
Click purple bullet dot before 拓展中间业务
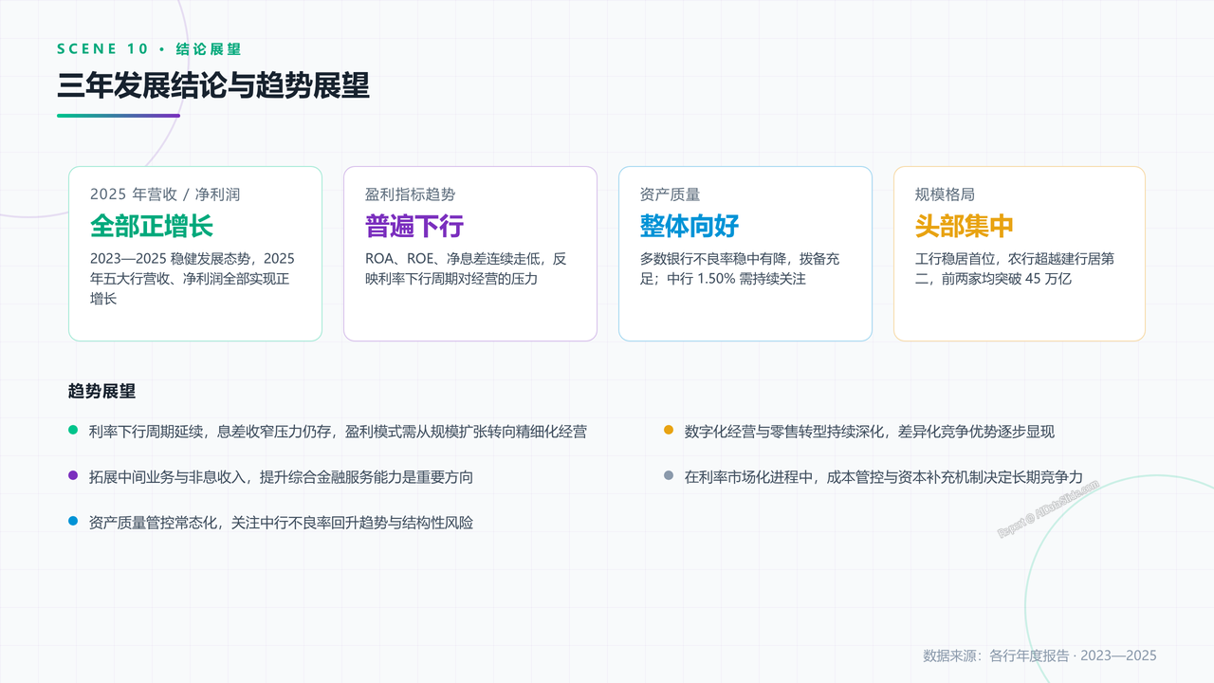tap(73, 475)
